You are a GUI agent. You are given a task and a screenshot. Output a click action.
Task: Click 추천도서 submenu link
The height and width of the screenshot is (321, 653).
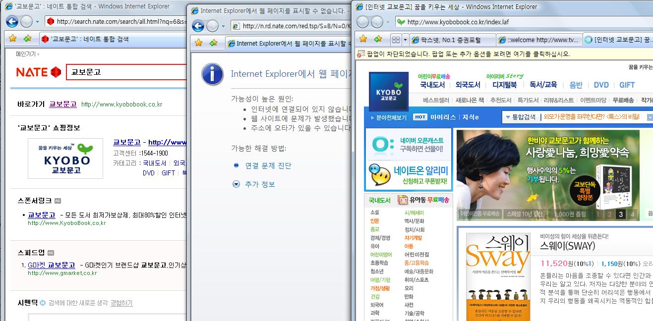coord(501,100)
